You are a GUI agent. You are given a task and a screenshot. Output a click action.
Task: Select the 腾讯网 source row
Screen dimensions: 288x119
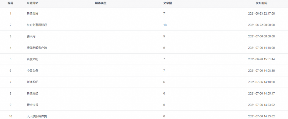[31, 36]
